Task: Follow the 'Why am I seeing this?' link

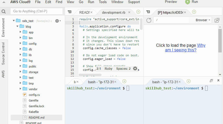Action: (185, 48)
